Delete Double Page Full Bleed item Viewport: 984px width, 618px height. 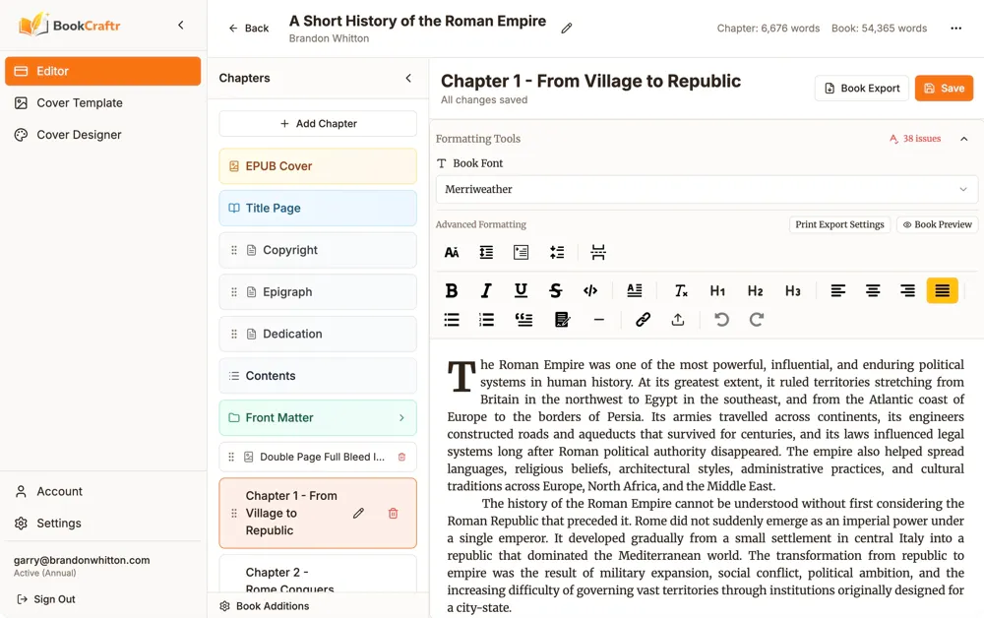tap(401, 457)
